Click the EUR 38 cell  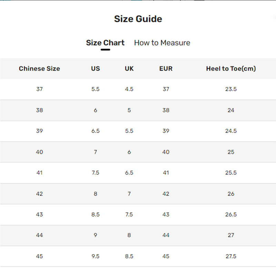[166, 110]
